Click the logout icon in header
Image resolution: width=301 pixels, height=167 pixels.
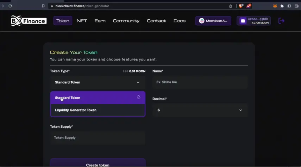[x=281, y=21]
